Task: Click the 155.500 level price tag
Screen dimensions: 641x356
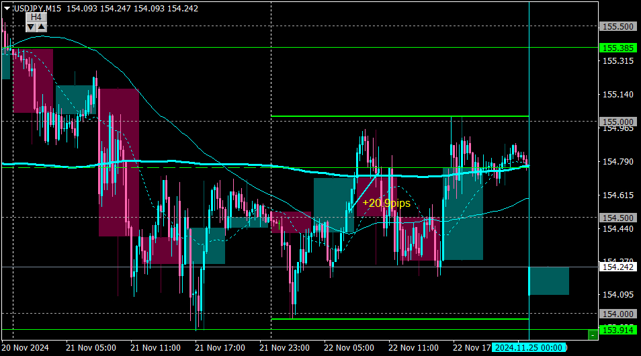Action: pos(617,27)
